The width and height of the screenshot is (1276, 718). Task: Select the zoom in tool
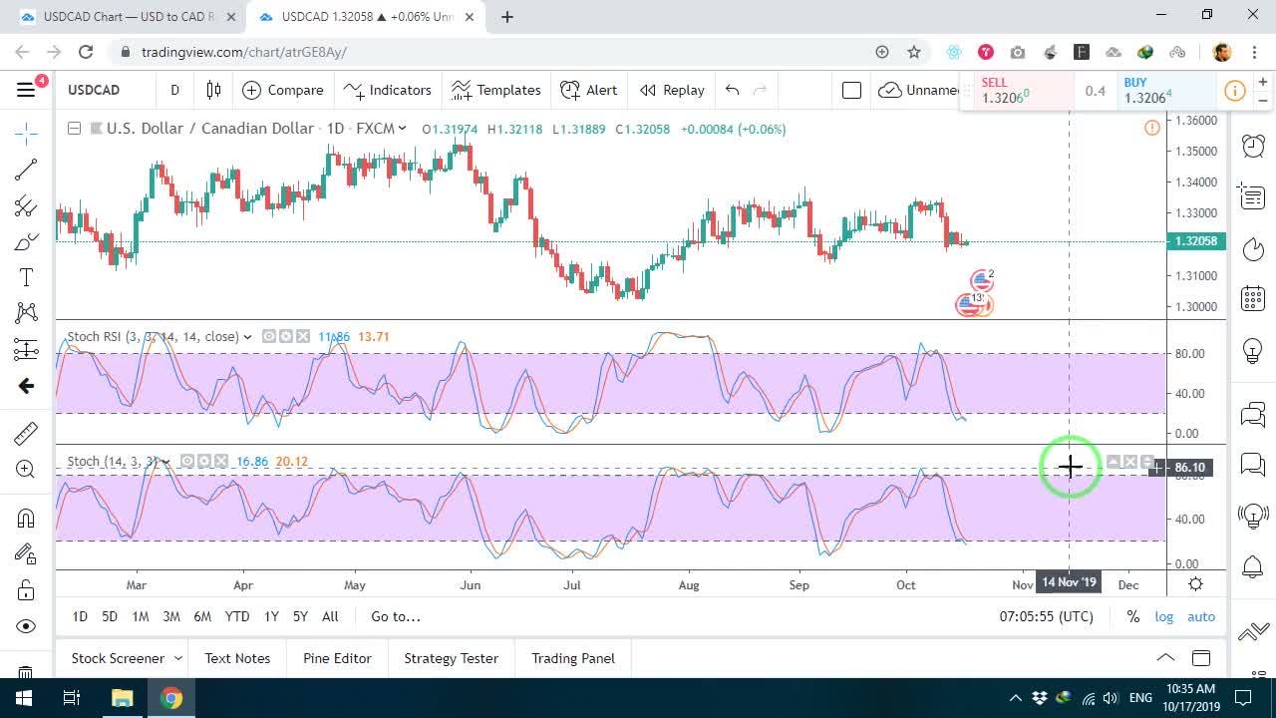tap(26, 469)
